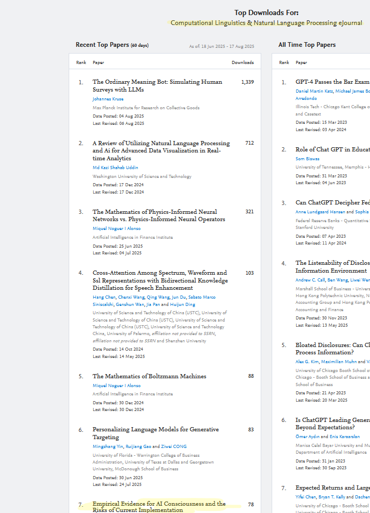Open 'The Mathematics of Boltzmann Machines' paper
Screen dimensions: 370x513
149,376
